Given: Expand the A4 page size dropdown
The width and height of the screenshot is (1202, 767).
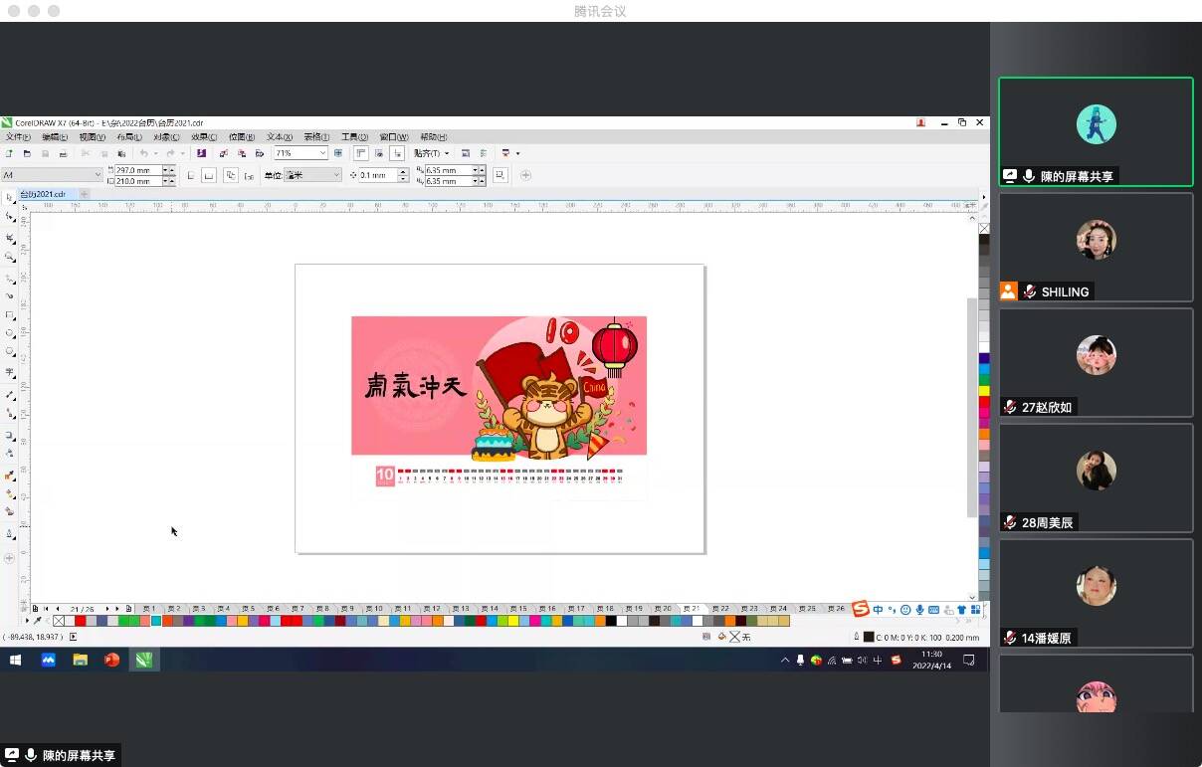Looking at the screenshot, I should click(x=98, y=175).
